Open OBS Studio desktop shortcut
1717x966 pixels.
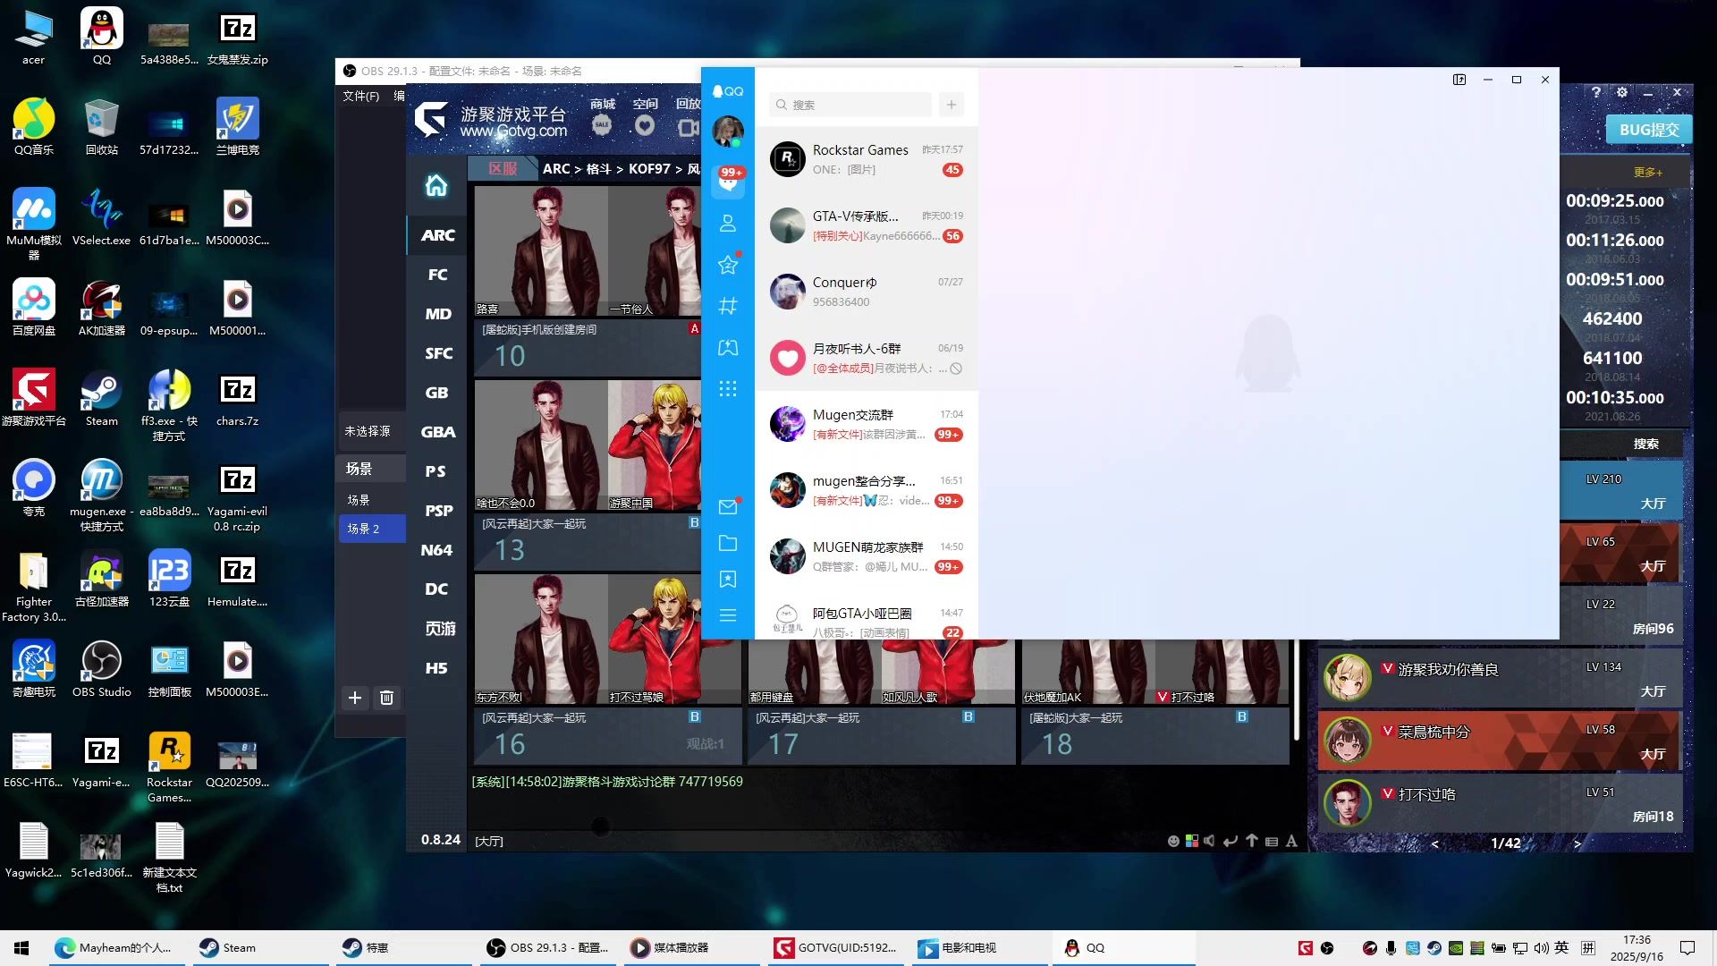coord(101,670)
